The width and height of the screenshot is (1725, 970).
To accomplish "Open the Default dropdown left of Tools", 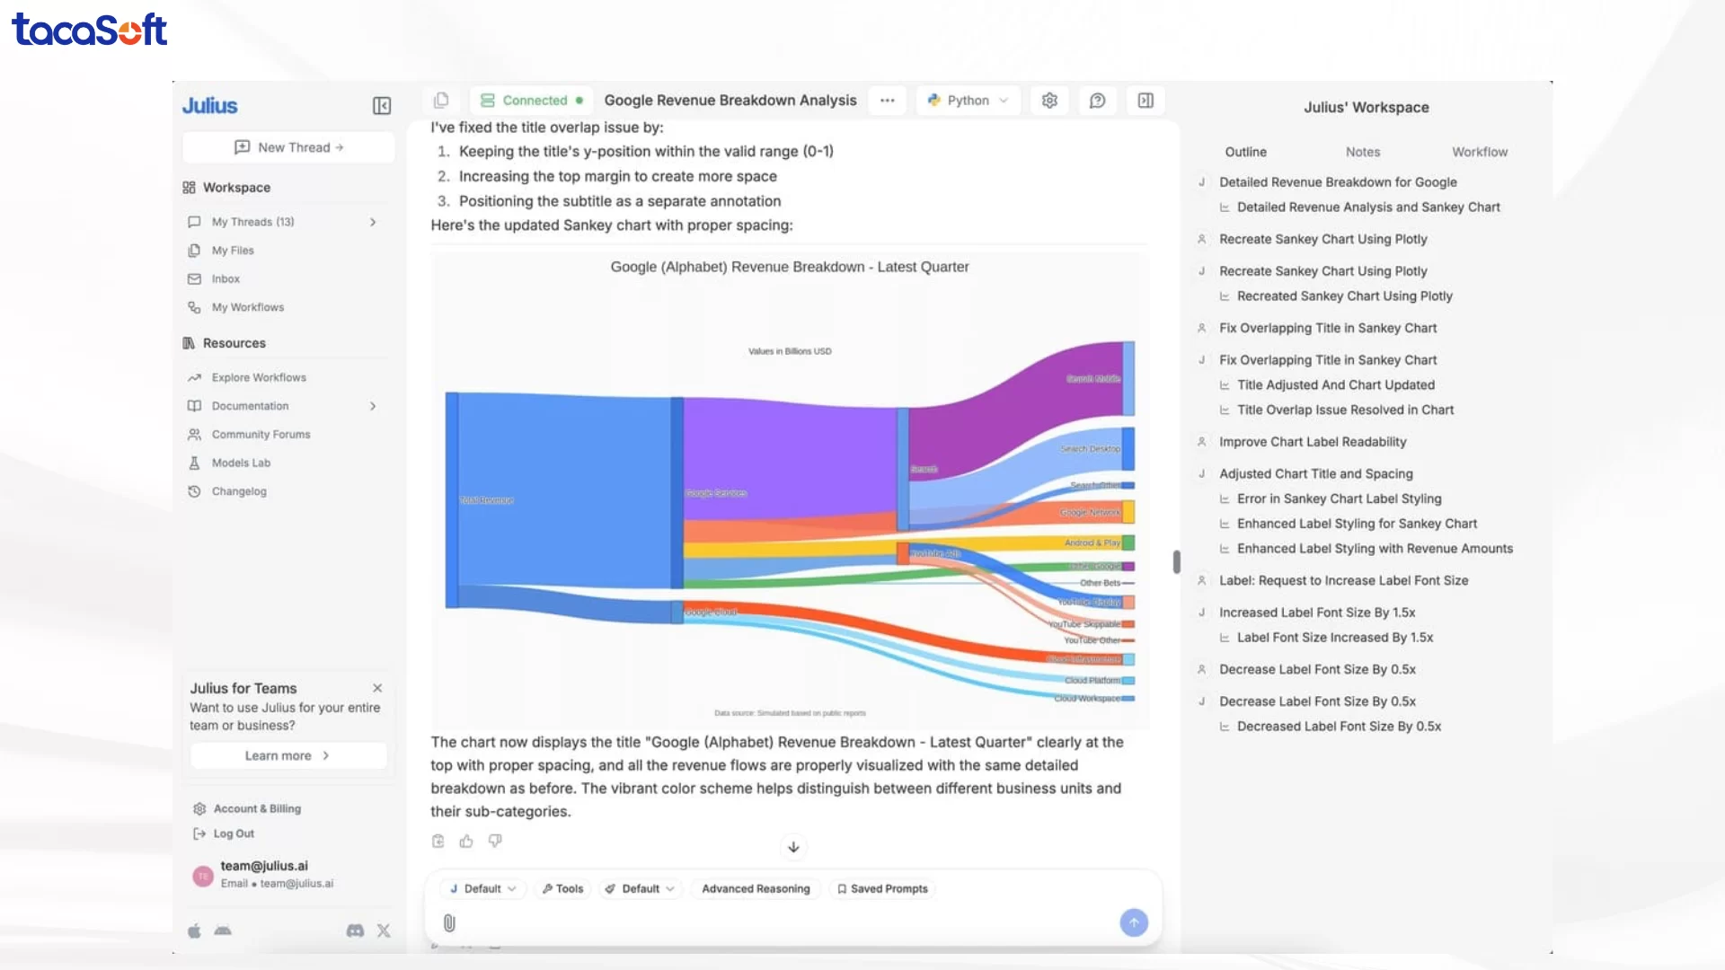I will tap(483, 889).
